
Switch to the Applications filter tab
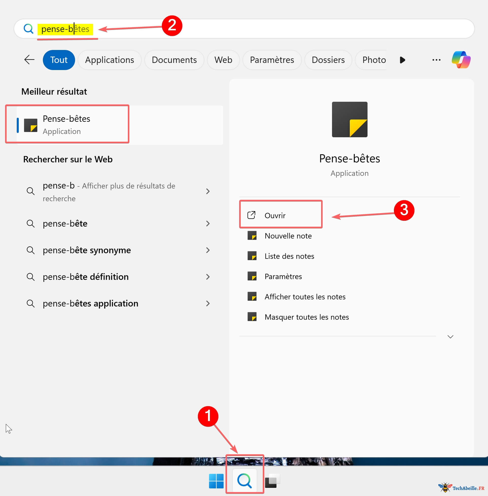(109, 60)
